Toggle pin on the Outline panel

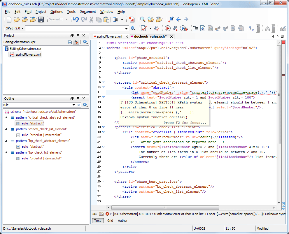[x=78, y=98]
